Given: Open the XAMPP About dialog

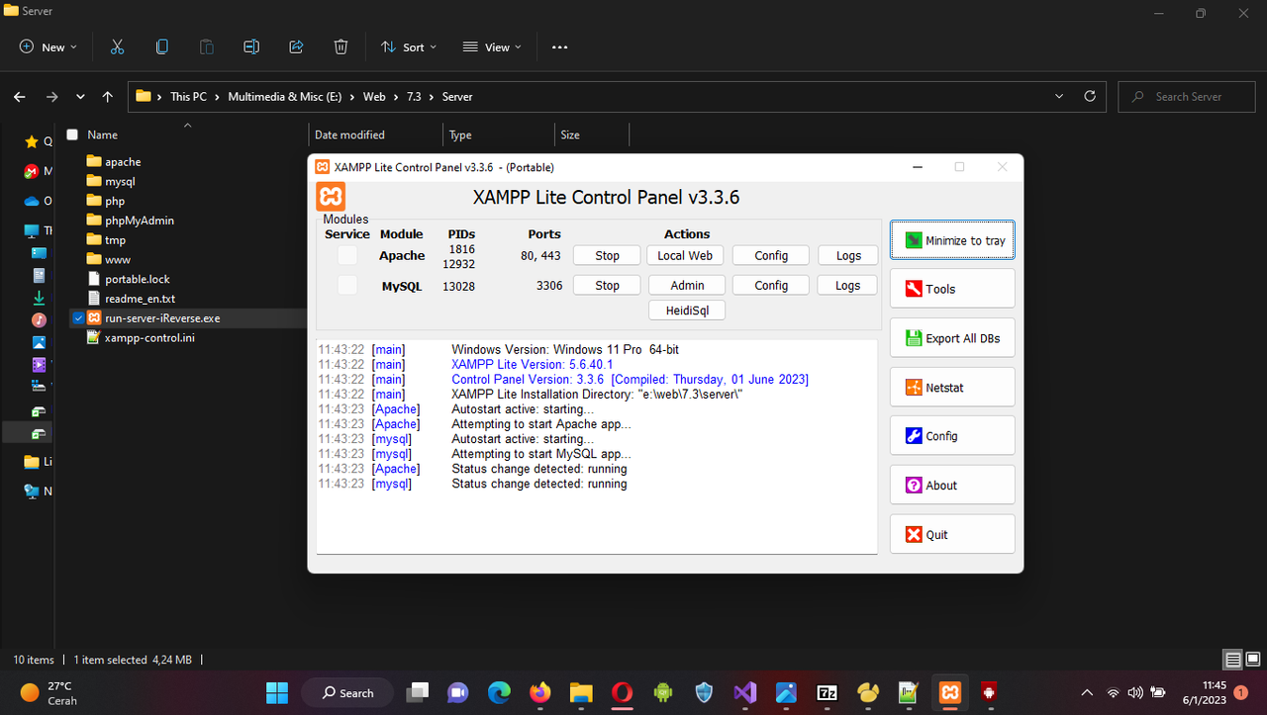Looking at the screenshot, I should pyautogui.click(x=951, y=485).
